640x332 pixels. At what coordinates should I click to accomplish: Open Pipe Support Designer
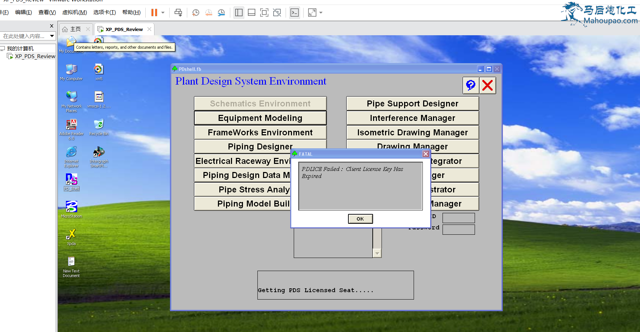413,104
